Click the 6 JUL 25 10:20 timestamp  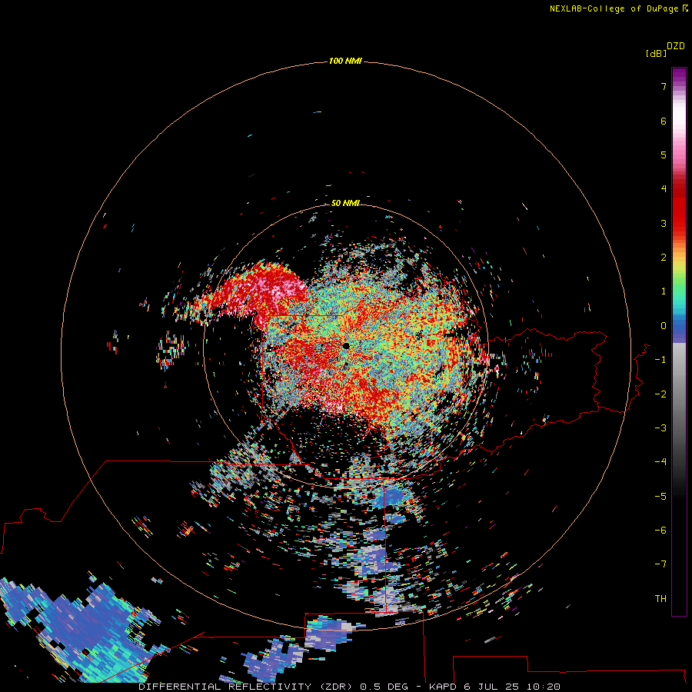click(x=512, y=687)
